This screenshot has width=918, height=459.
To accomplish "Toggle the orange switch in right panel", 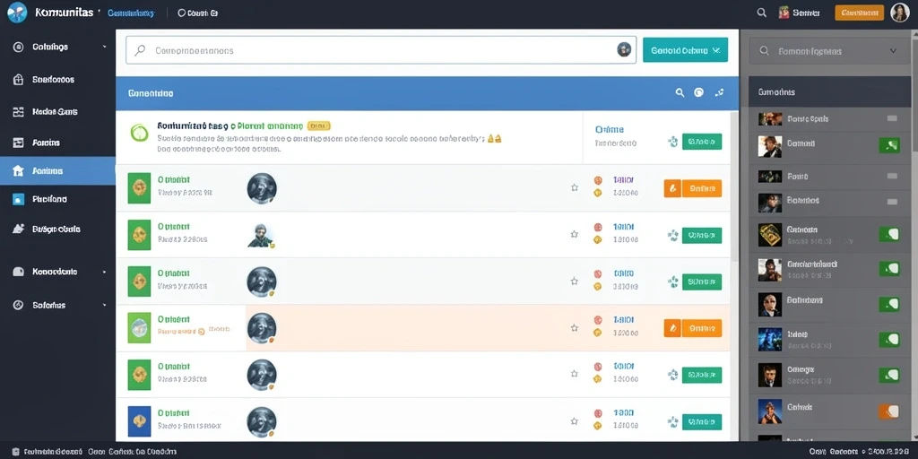I will click(x=889, y=411).
